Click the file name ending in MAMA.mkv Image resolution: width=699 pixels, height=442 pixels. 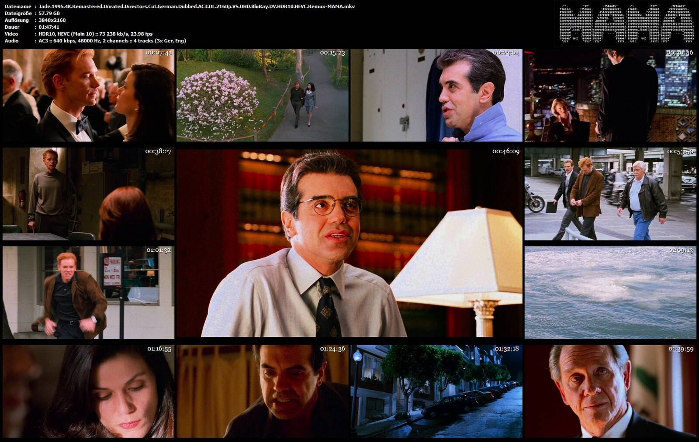click(x=197, y=7)
